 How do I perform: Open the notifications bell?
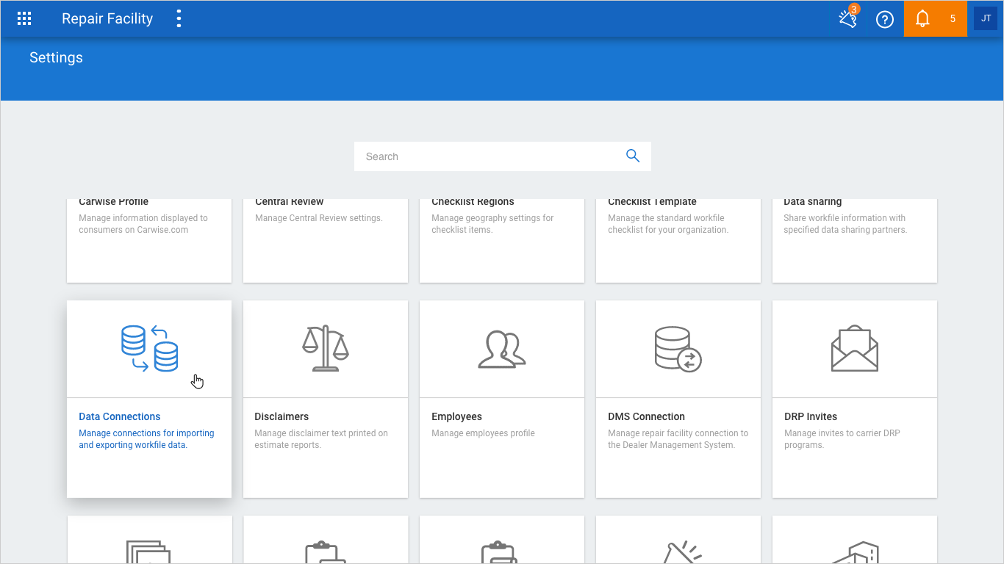(922, 19)
